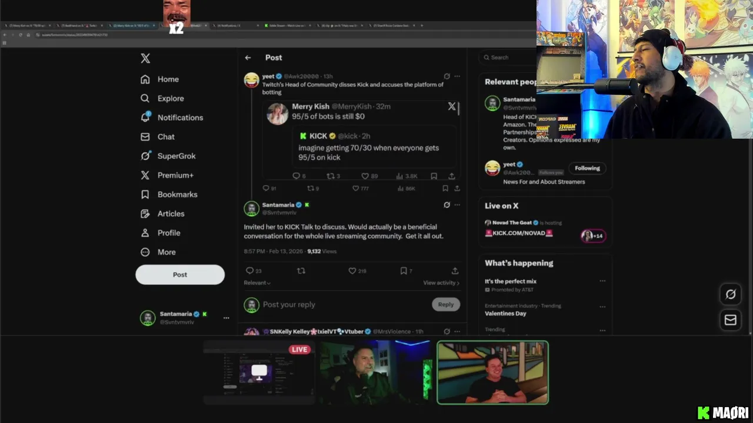Reply to Merry Kish's quoted post
The height and width of the screenshot is (423, 753).
pos(299,176)
